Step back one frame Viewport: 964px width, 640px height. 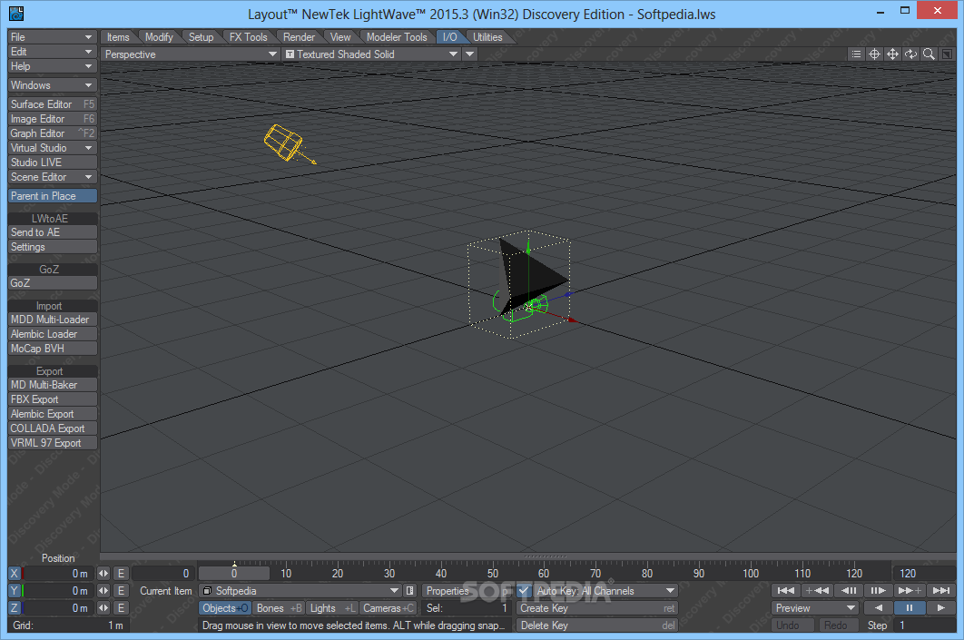click(849, 590)
